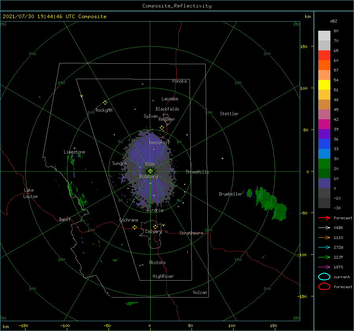The image size is (354, 331).
Task: Click the dBZ legend heading
Action: (334, 21)
